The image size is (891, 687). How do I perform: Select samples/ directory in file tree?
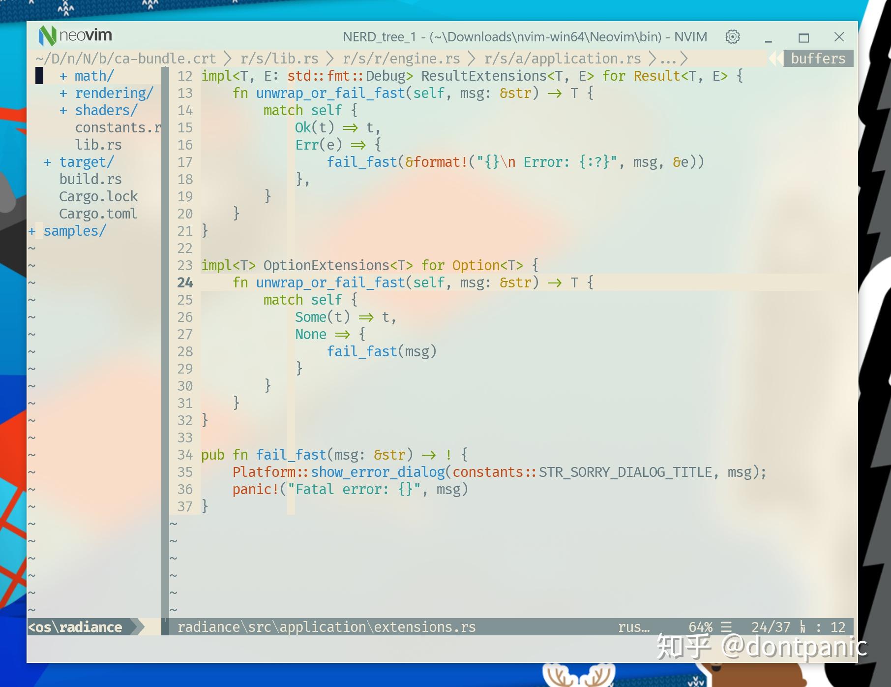[75, 231]
